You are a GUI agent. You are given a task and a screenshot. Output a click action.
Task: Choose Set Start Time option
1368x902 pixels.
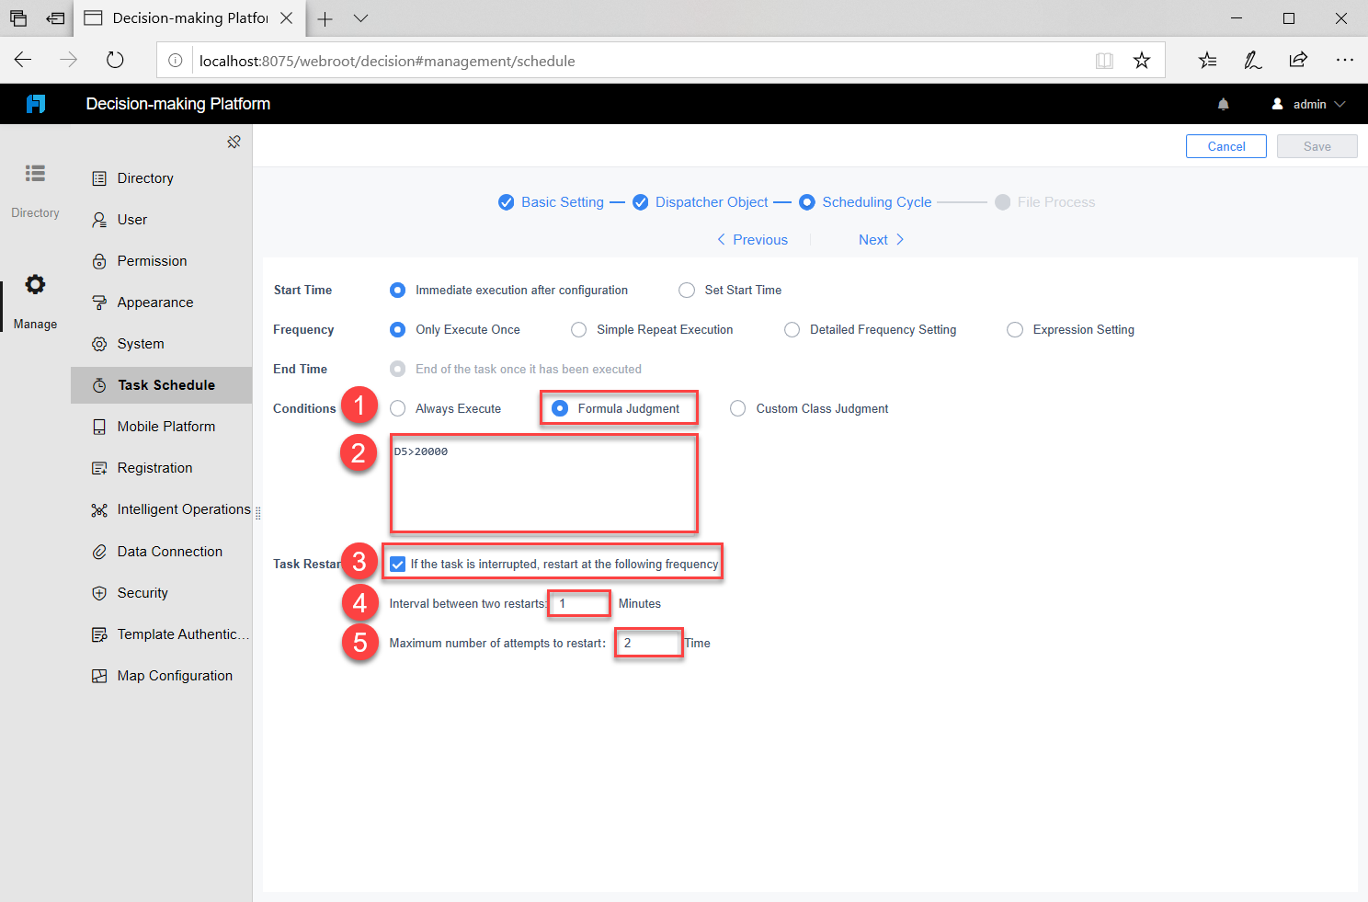[x=687, y=290]
